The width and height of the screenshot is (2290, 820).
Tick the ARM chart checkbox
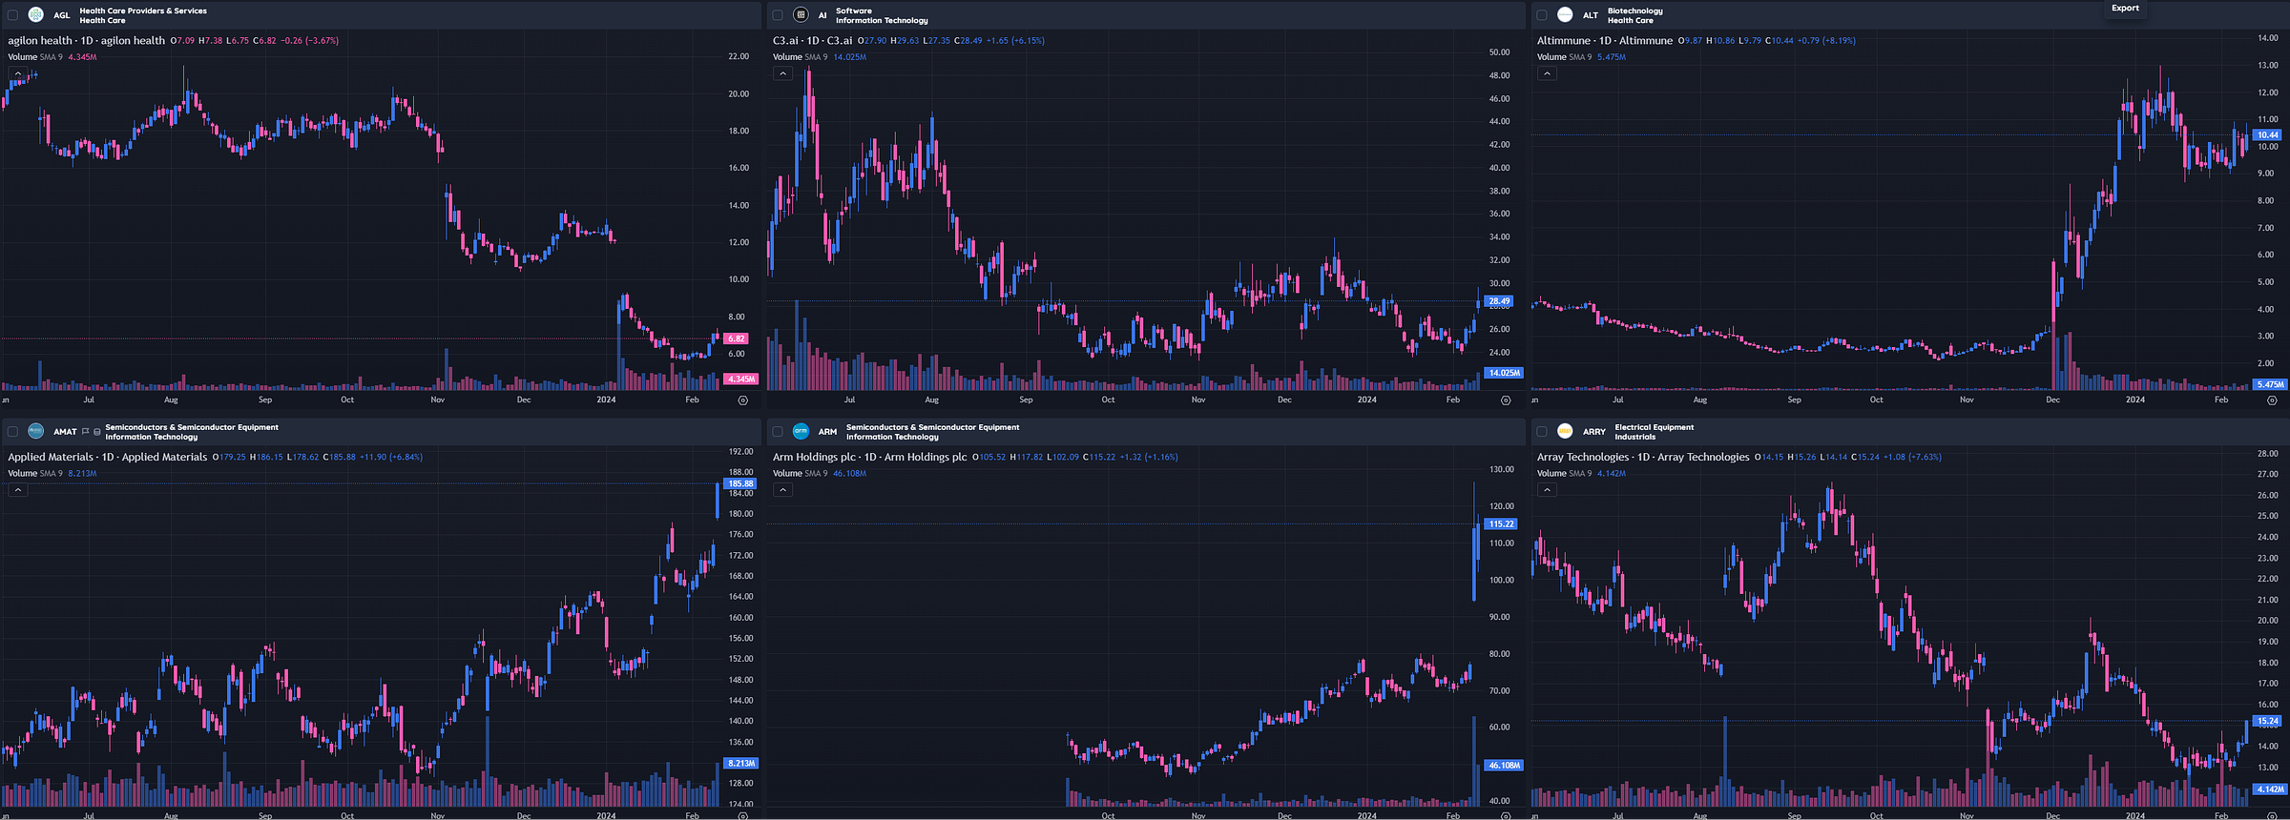[x=778, y=432]
